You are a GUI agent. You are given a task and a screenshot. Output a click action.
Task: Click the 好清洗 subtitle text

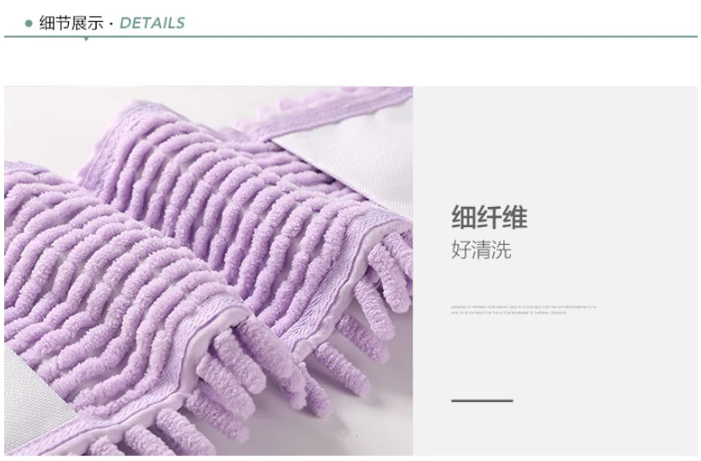(481, 249)
